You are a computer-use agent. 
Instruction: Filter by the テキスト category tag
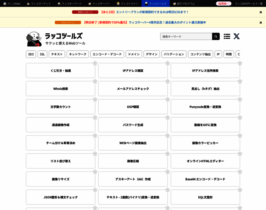[57, 54]
